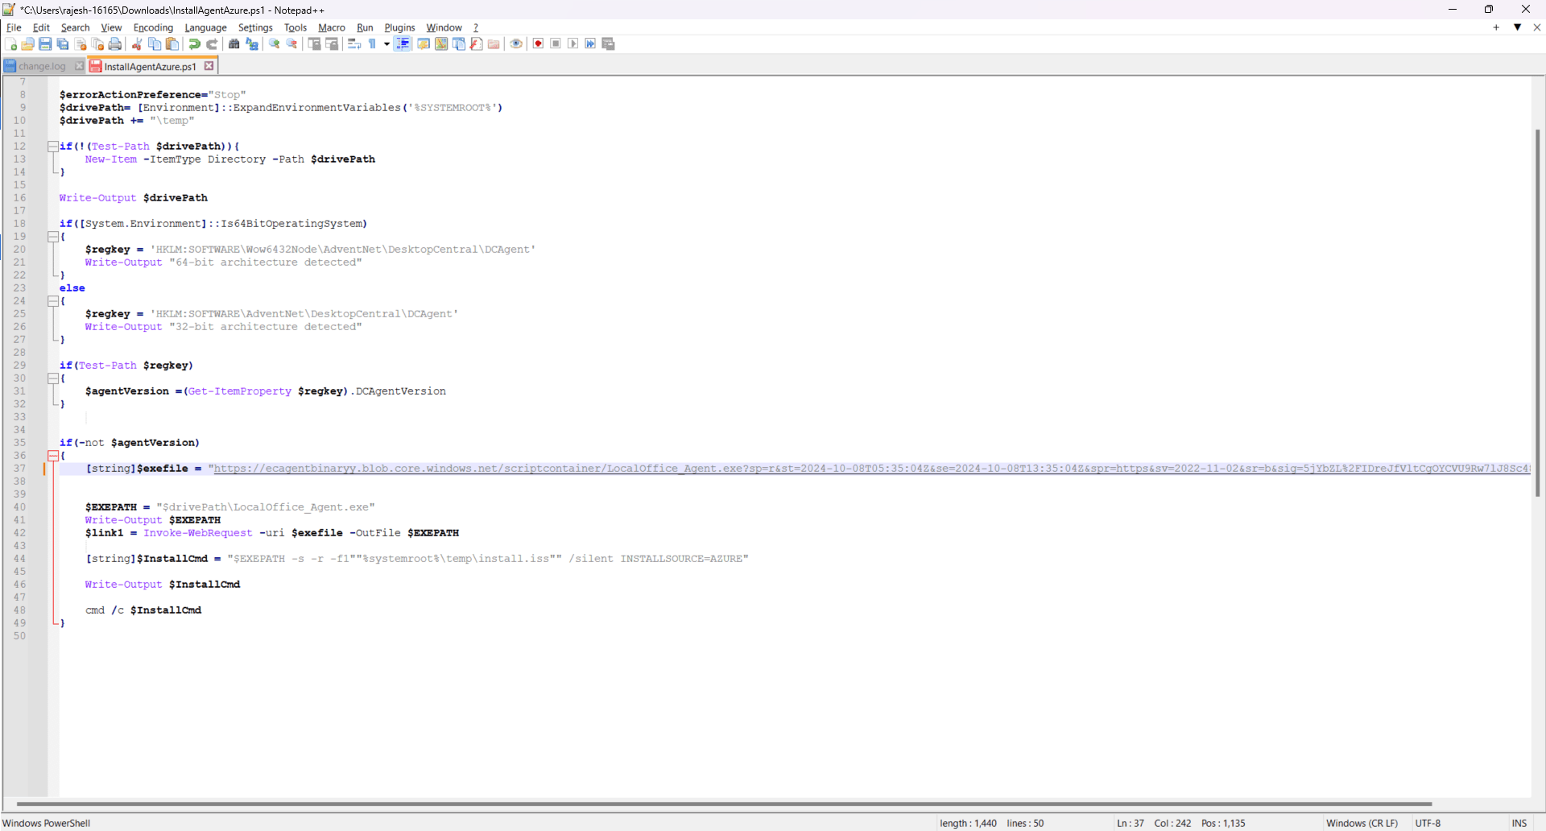Open line ending options Windows (CR LF)
Viewport: 1546px width, 831px height.
1362,823
